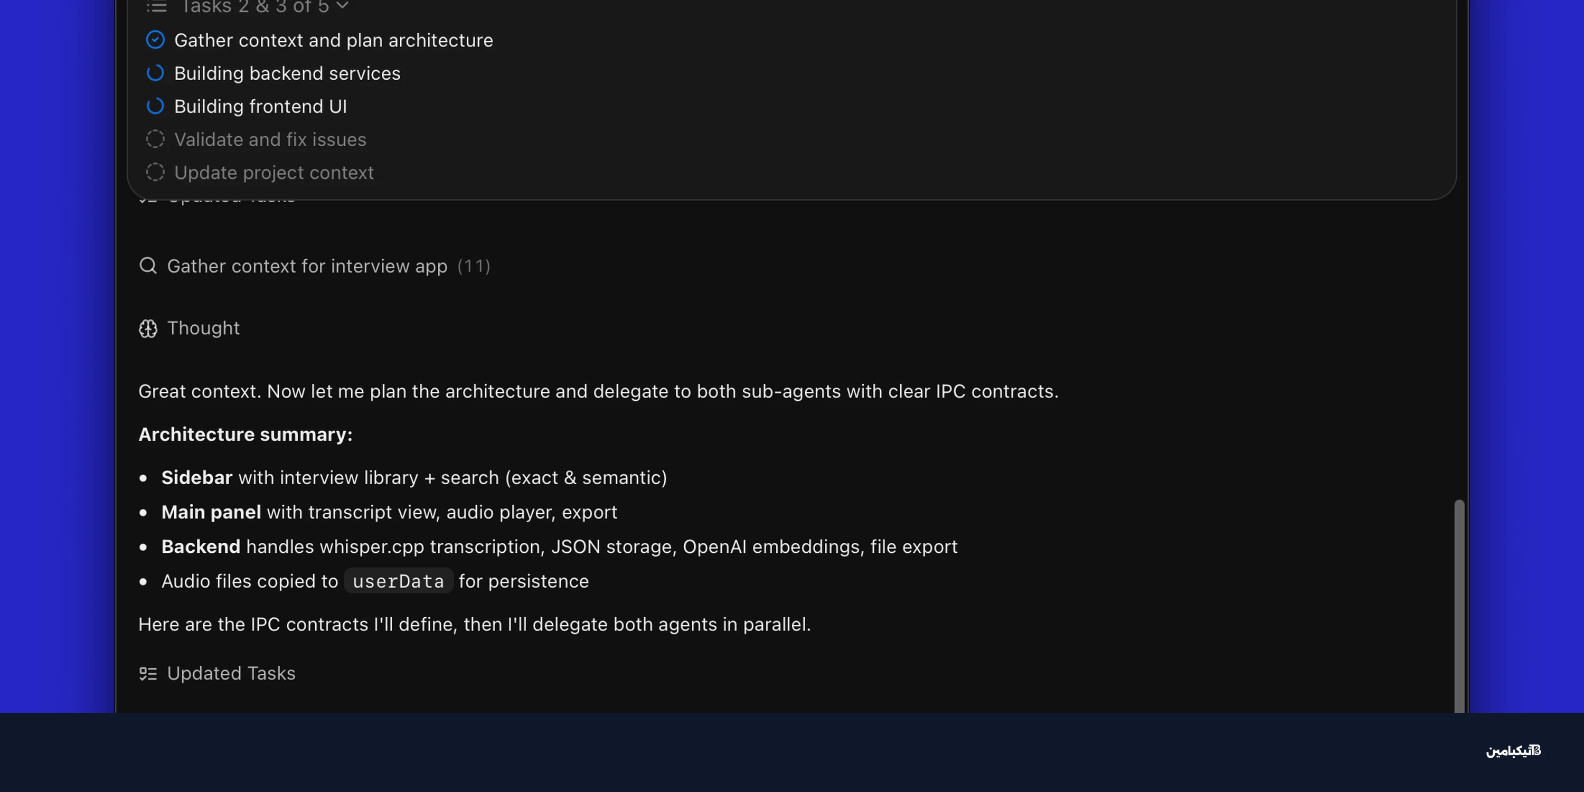Click the spinner icon beside Building backend services
Viewport: 1584px width, 792px height.
click(x=155, y=73)
